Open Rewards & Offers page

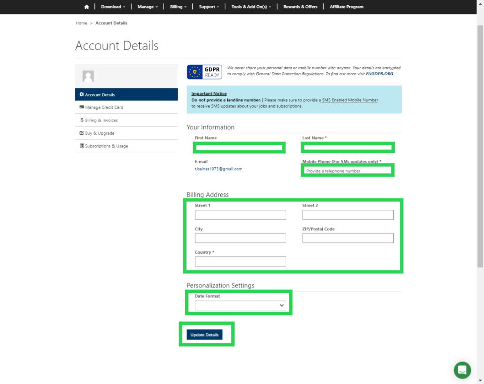300,7
